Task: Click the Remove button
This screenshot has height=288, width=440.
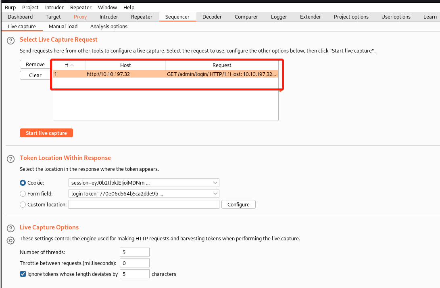Action: point(35,65)
